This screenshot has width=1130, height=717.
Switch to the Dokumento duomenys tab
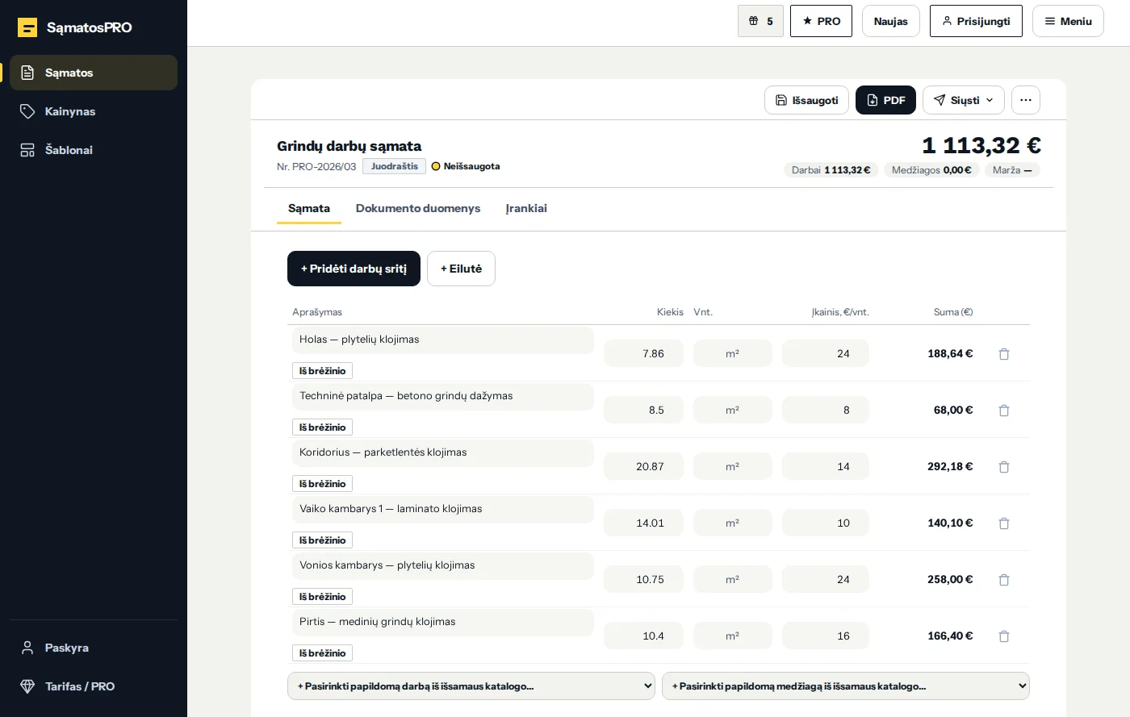pos(418,208)
